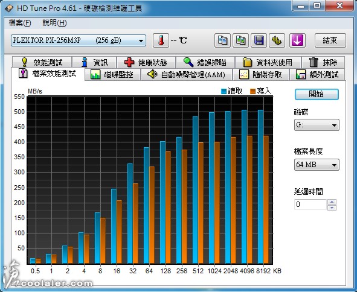
Task: Open the 磁碟監控 disk monitor tab
Action: [112, 74]
